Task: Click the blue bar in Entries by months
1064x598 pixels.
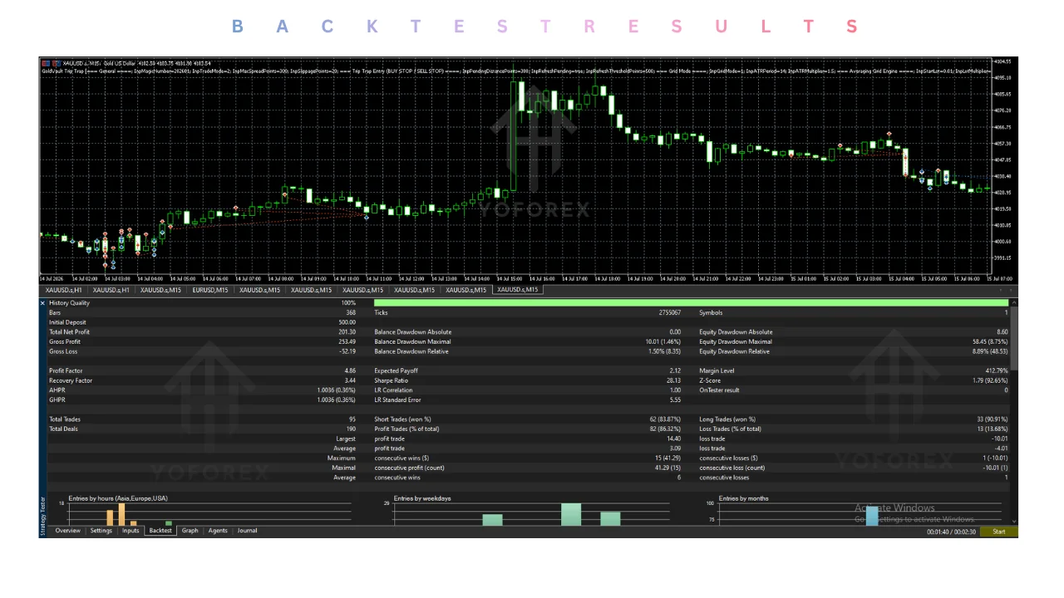Action: point(872,515)
